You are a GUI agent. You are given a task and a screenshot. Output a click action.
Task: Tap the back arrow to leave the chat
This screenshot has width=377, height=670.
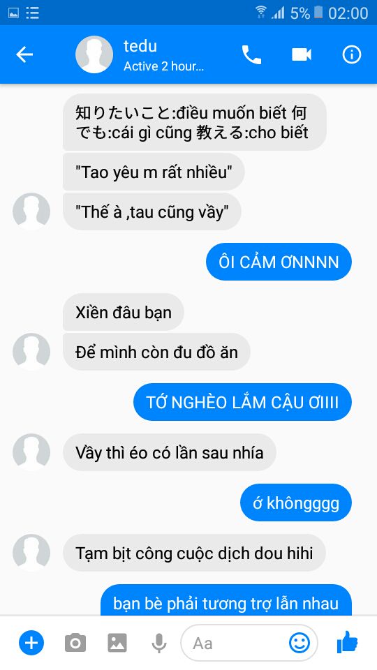click(x=24, y=54)
